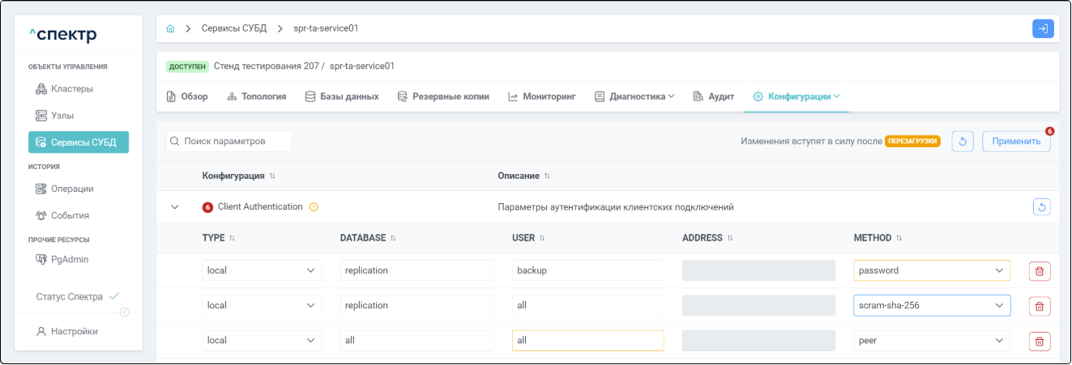
Task: Delete the backup user replication row
Action: pyautogui.click(x=1039, y=271)
